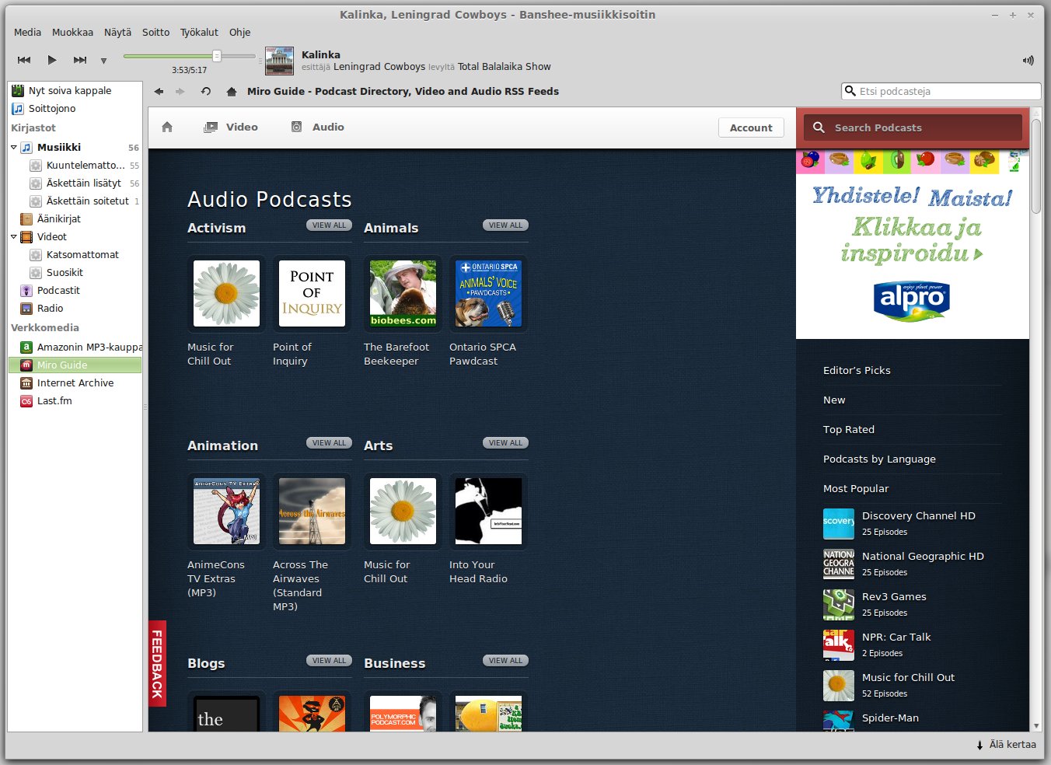The height and width of the screenshot is (765, 1051).
Task: Click the Miro Guide page home icon
Action: 167,127
